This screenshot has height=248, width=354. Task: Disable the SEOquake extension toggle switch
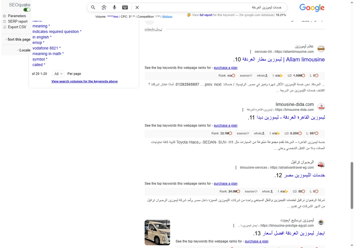pos(27,9)
